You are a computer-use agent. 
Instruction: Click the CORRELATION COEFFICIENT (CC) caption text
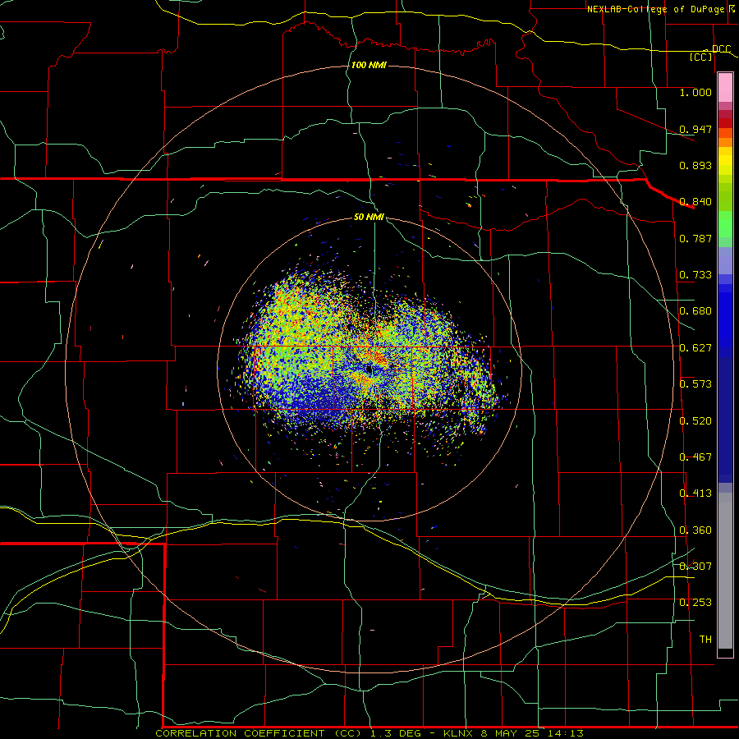pyautogui.click(x=259, y=733)
